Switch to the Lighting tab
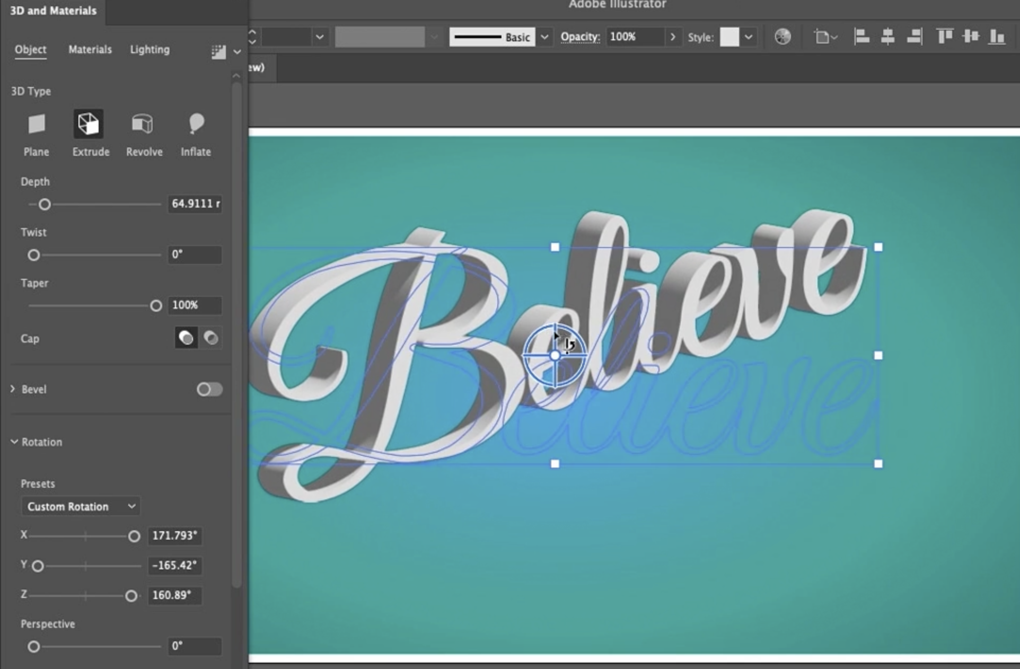This screenshot has height=669, width=1020. (150, 49)
